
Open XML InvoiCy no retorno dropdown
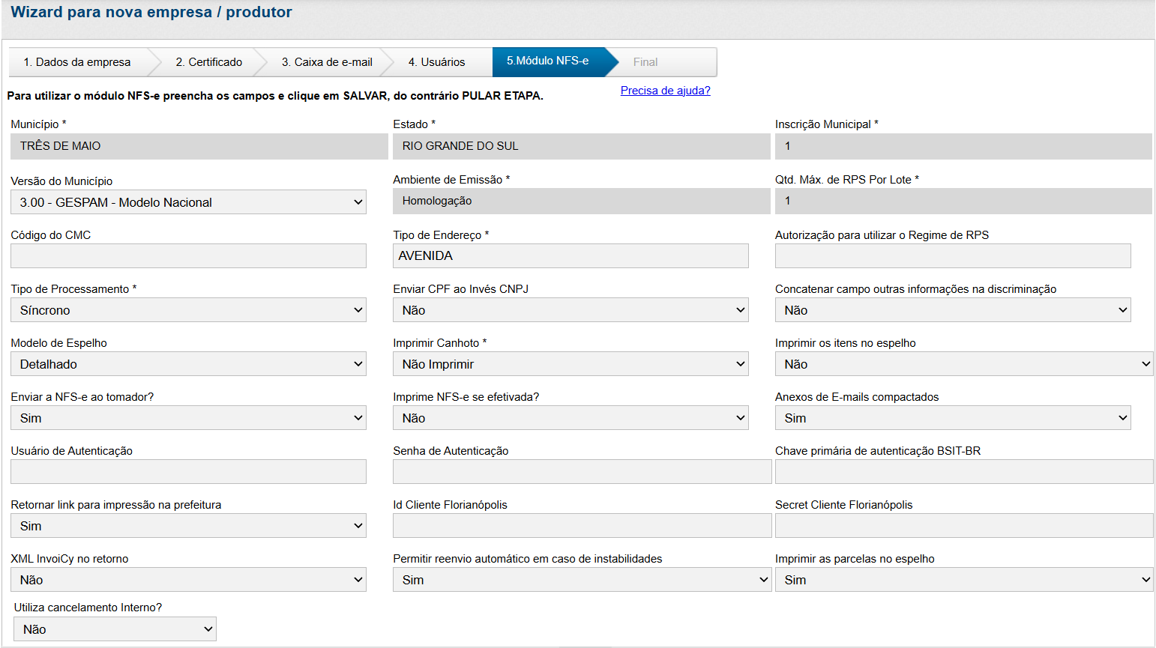coord(188,580)
